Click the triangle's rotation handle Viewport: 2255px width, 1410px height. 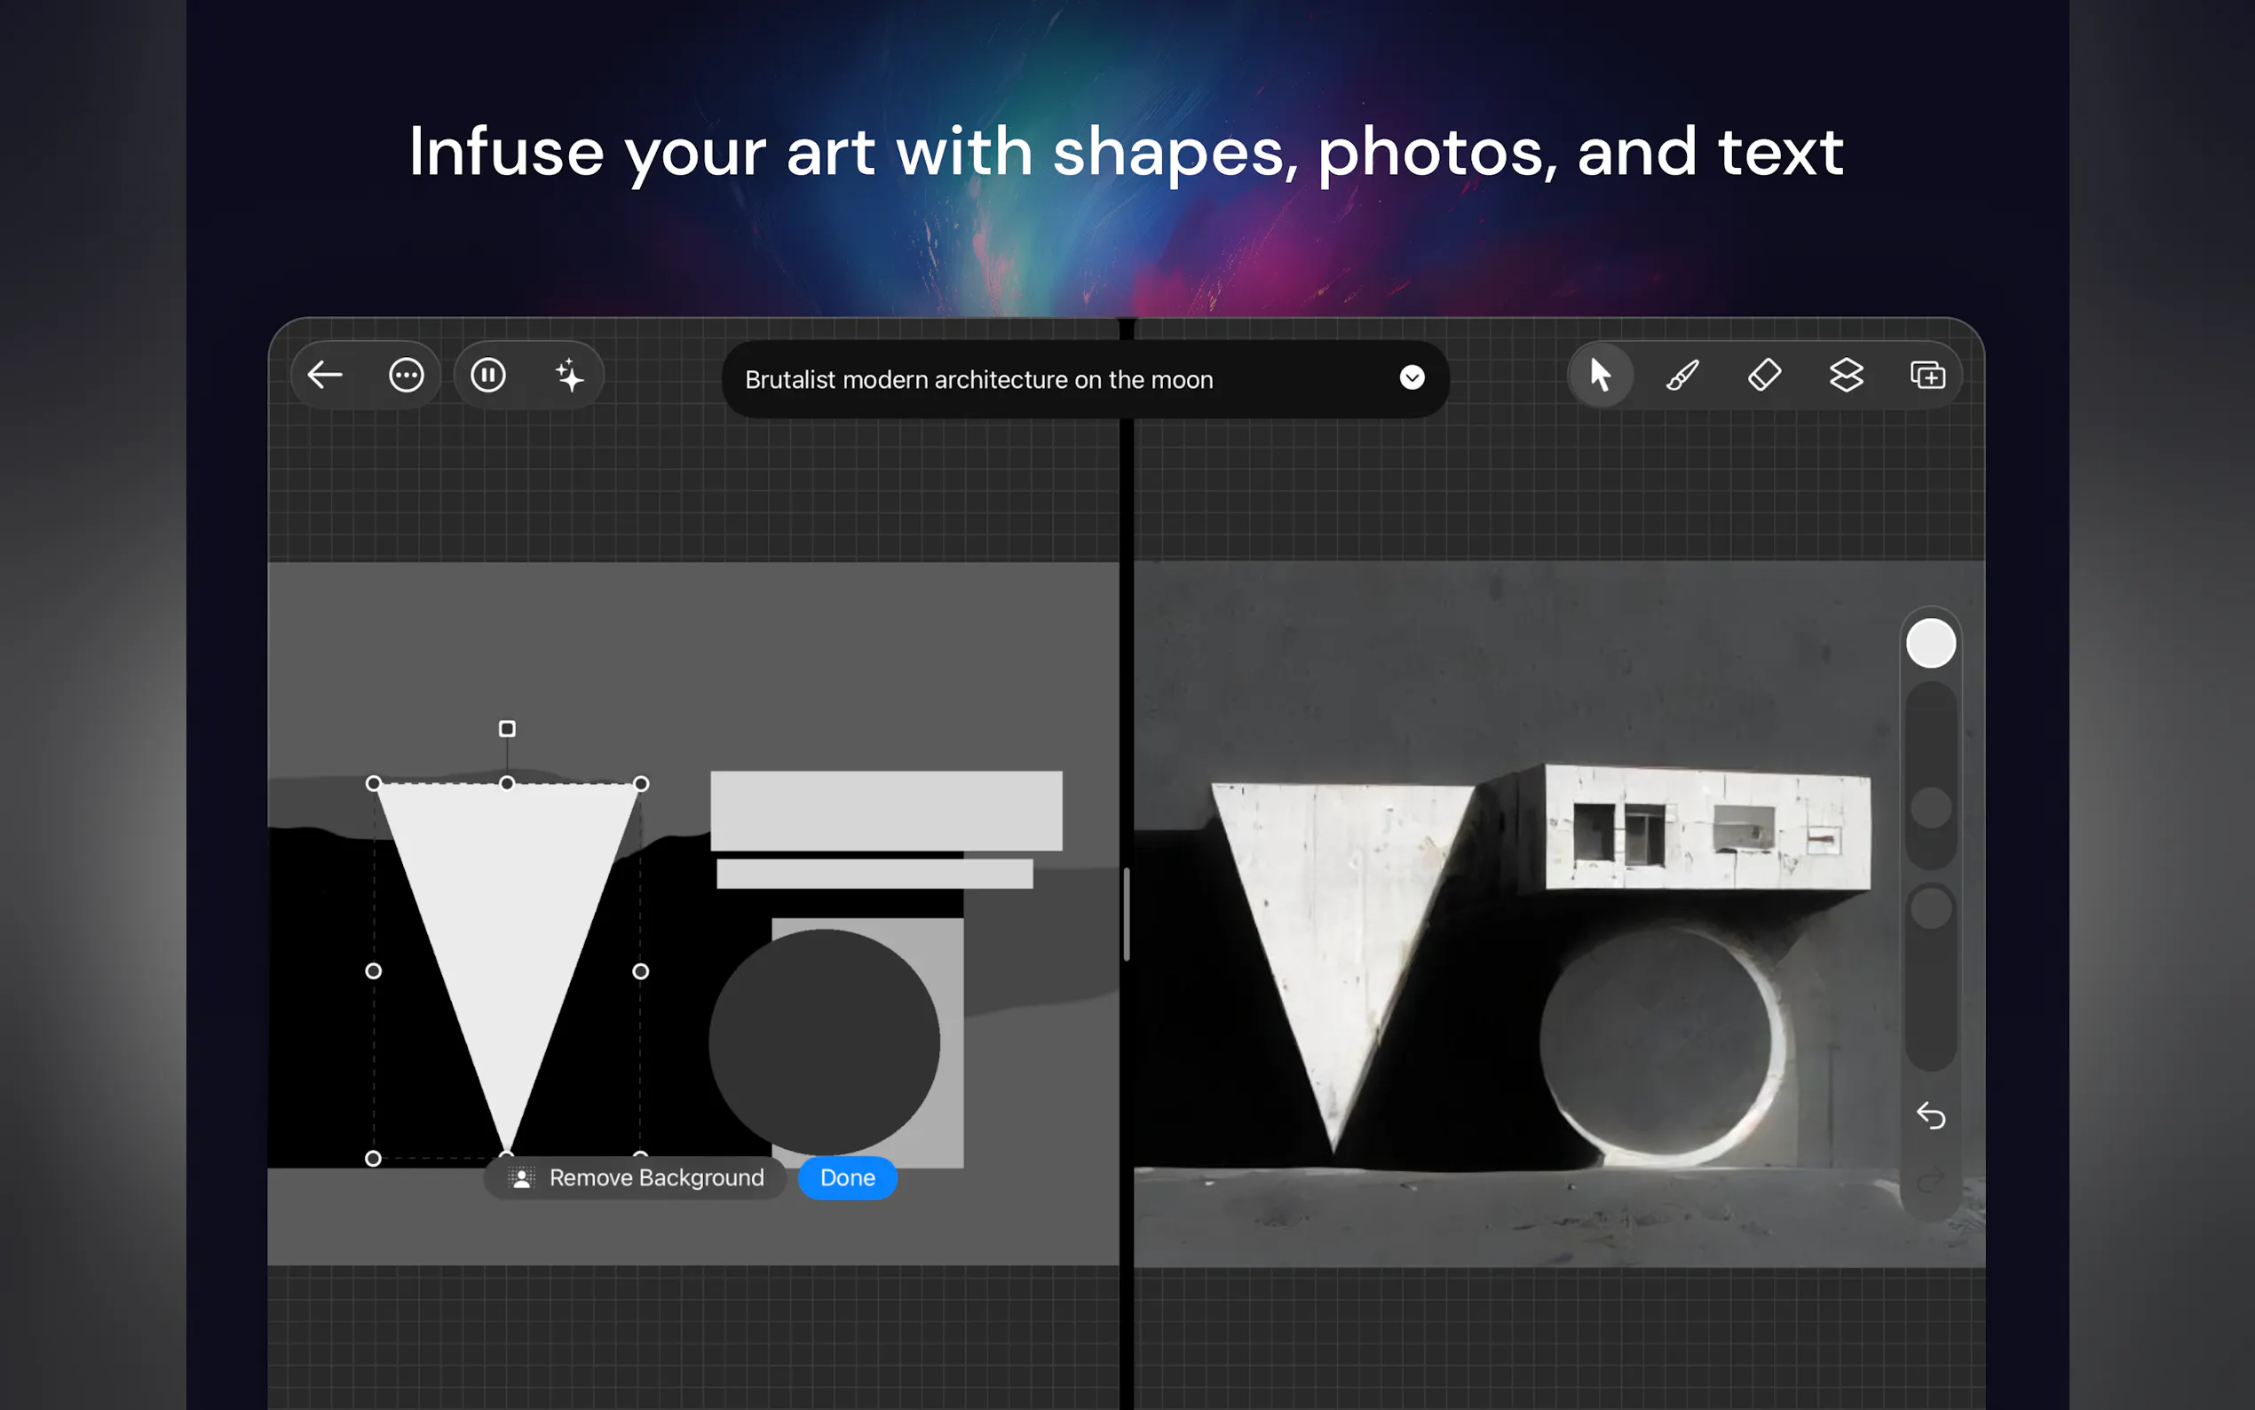tap(507, 728)
